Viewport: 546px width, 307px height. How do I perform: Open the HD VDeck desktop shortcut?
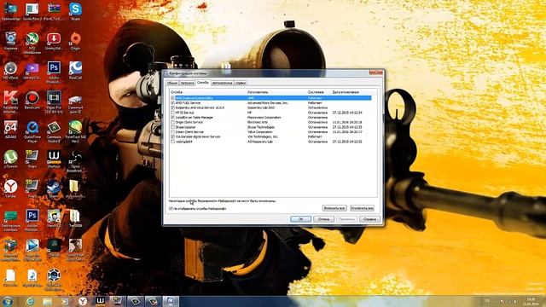pos(10,70)
